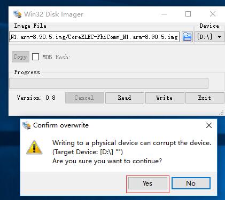The image size is (225, 200).
Task: Click the resize grip at window corner
Action: 221,113
